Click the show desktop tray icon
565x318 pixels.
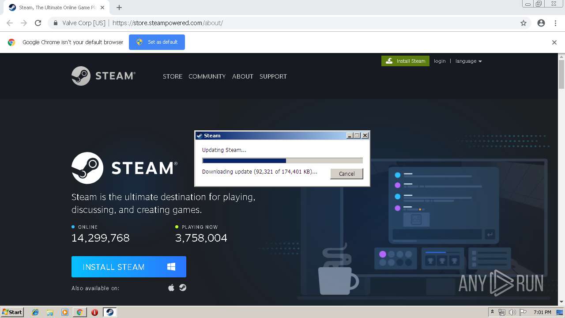click(x=560, y=312)
